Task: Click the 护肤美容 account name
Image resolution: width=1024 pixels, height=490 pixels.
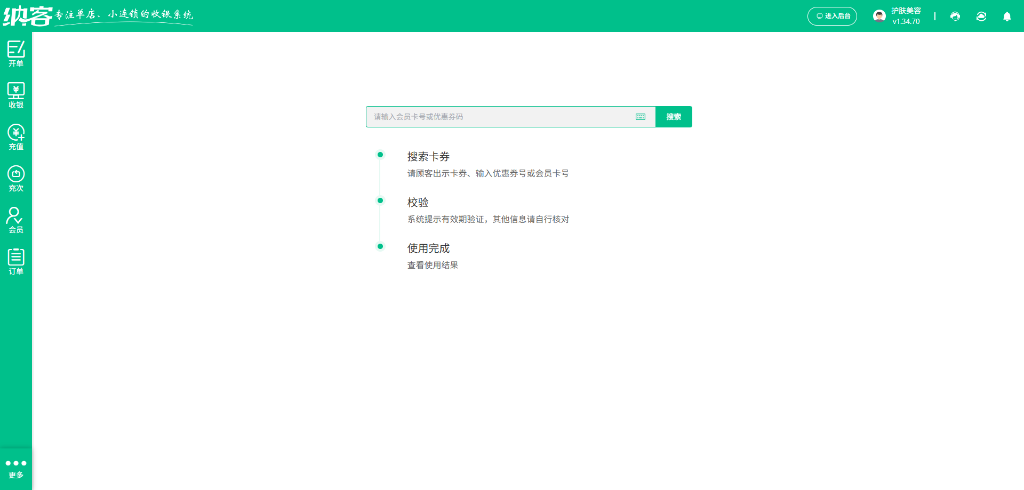Action: 906,11
